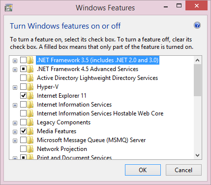This screenshot has width=211, height=185.
Task: Select 'Active Directory Lightweight Directory Services' label
Action: point(97,78)
